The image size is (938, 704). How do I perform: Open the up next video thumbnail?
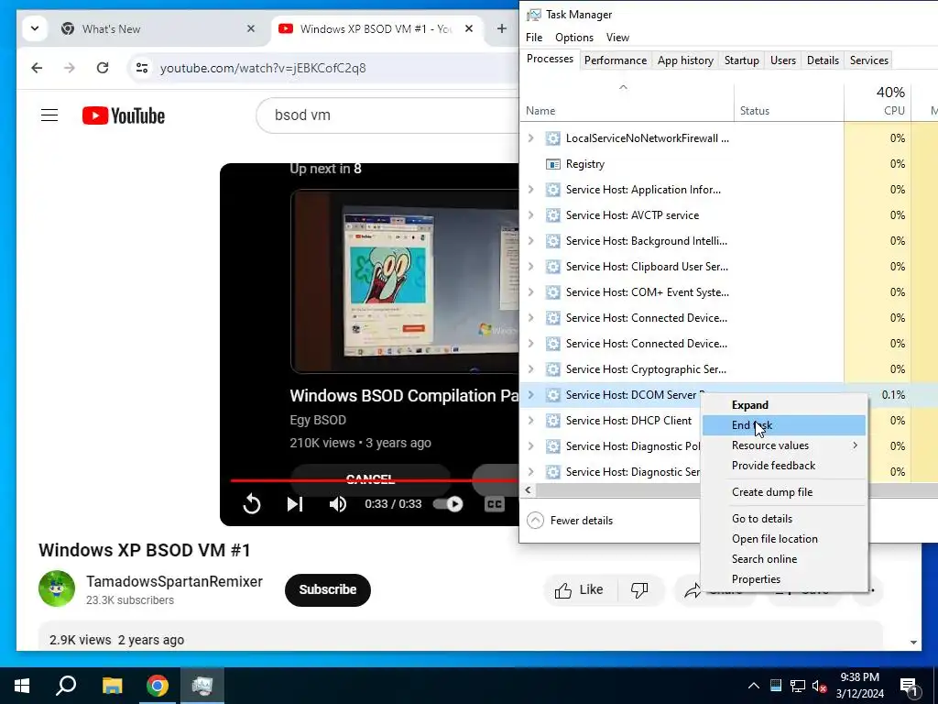405,281
